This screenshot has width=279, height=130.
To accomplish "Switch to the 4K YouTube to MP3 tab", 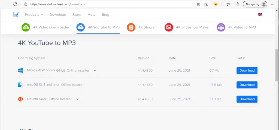I will 98,27.
